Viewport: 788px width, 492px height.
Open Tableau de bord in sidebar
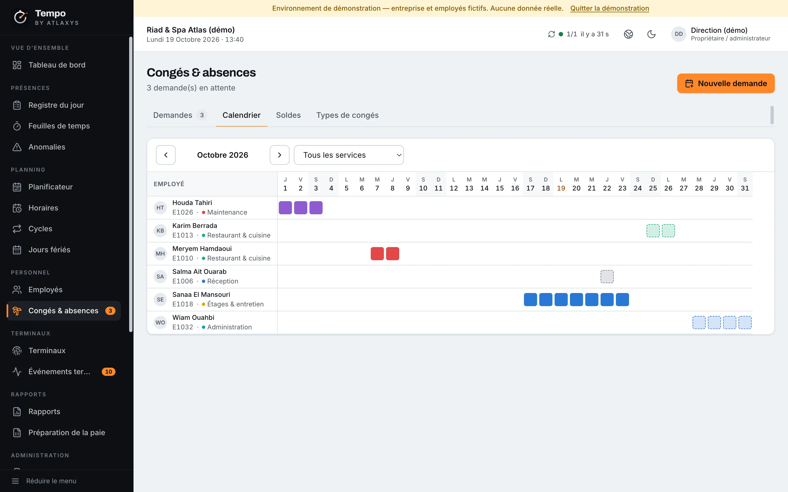pos(64,65)
